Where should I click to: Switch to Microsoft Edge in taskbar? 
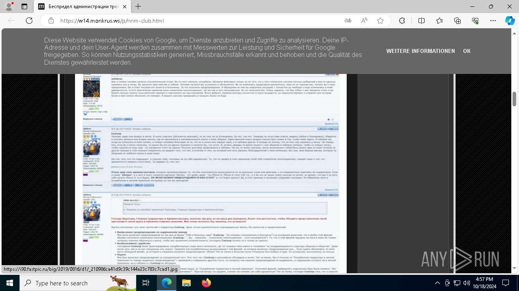tap(167, 283)
